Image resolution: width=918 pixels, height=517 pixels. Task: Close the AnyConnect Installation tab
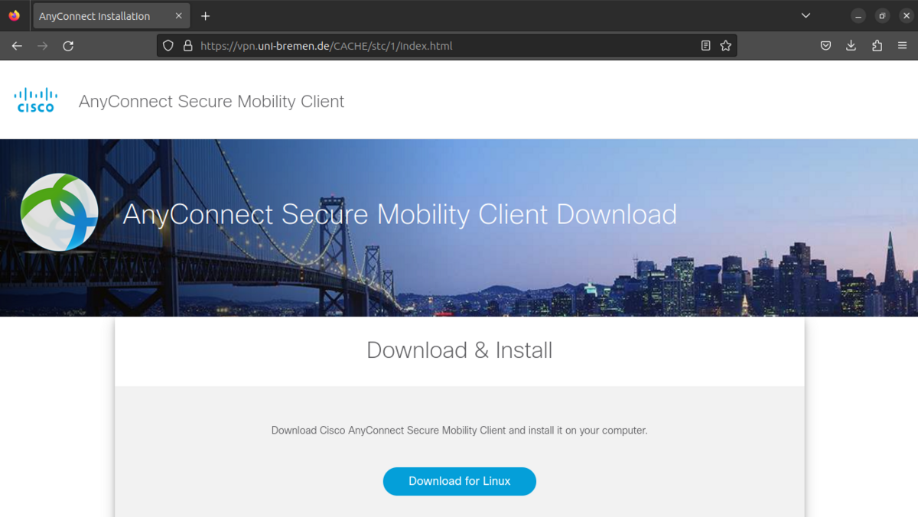click(179, 16)
